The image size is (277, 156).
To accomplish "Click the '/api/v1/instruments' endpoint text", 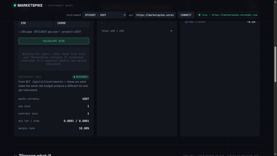I will coord(47,82).
